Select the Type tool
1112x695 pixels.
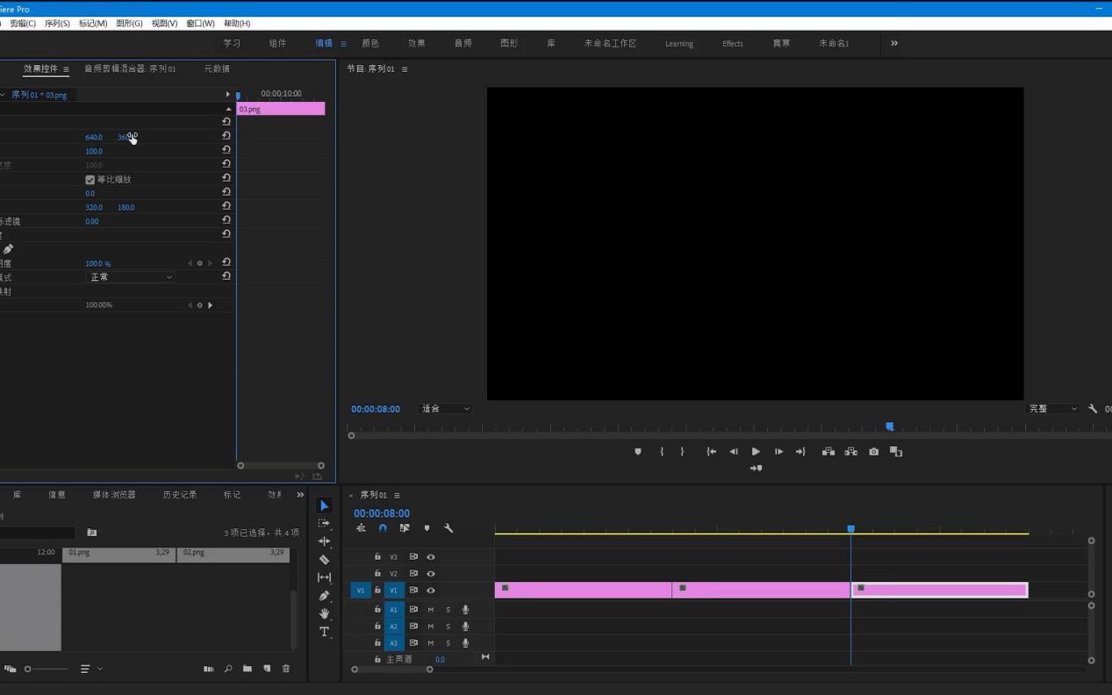pos(324,632)
